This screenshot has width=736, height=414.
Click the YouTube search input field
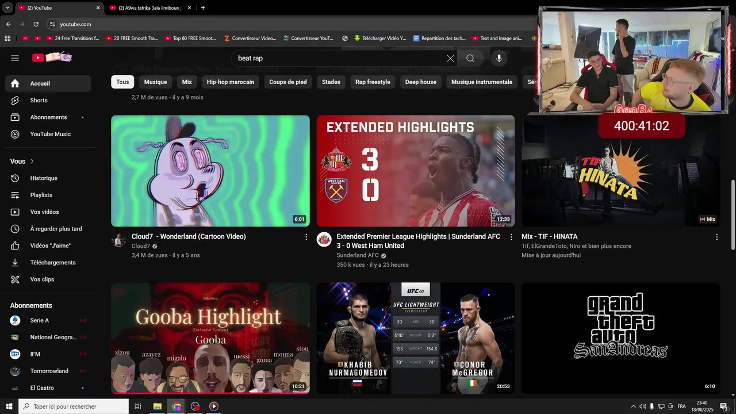pyautogui.click(x=339, y=58)
